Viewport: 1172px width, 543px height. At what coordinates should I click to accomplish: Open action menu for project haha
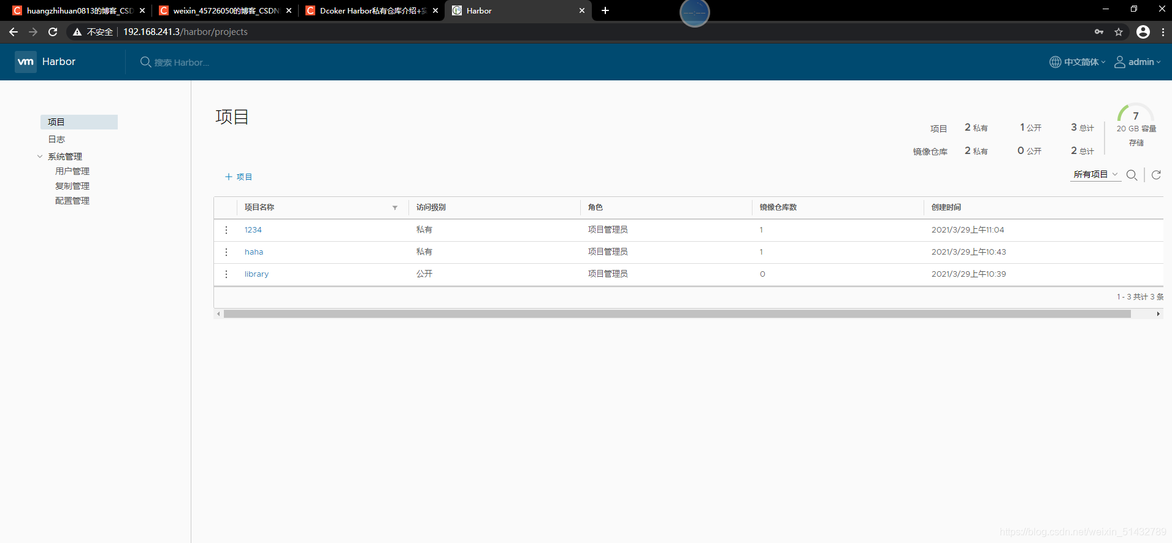coord(226,252)
